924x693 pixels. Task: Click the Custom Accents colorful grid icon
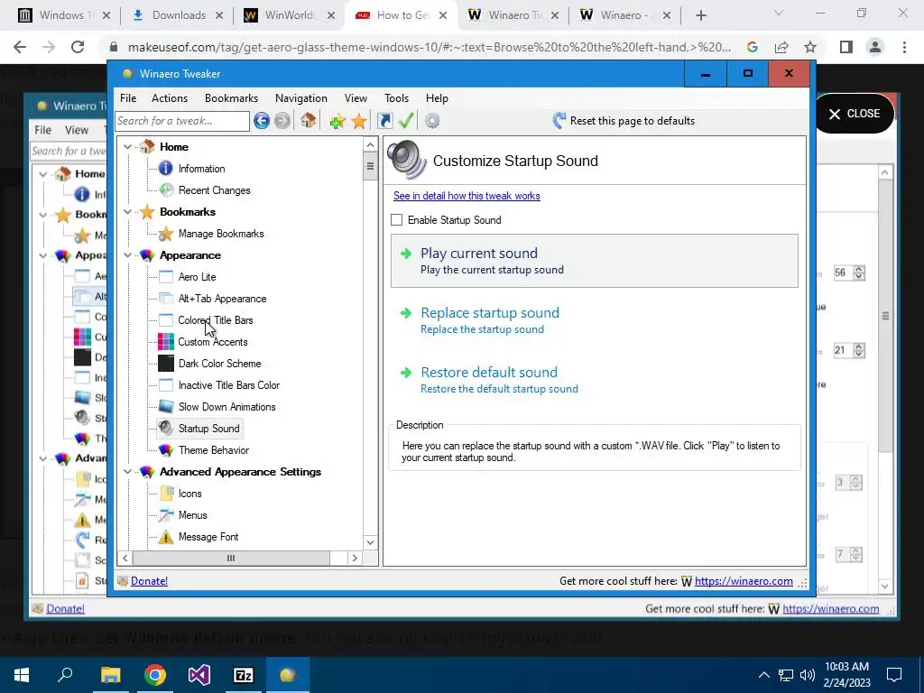(x=166, y=342)
